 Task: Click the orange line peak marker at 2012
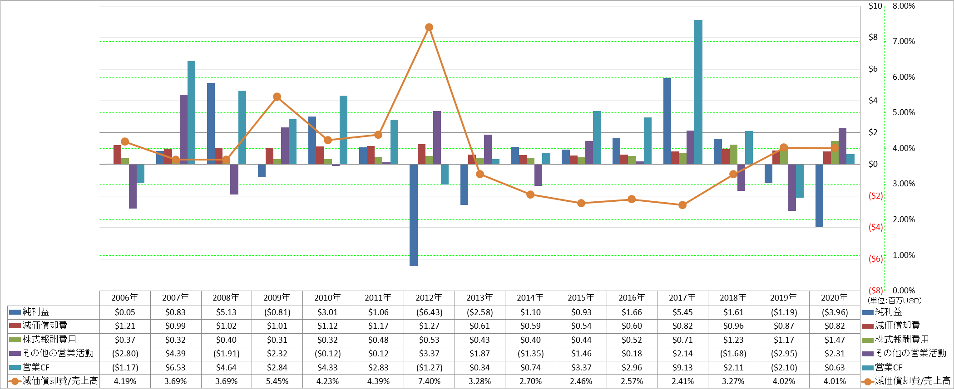tap(429, 27)
